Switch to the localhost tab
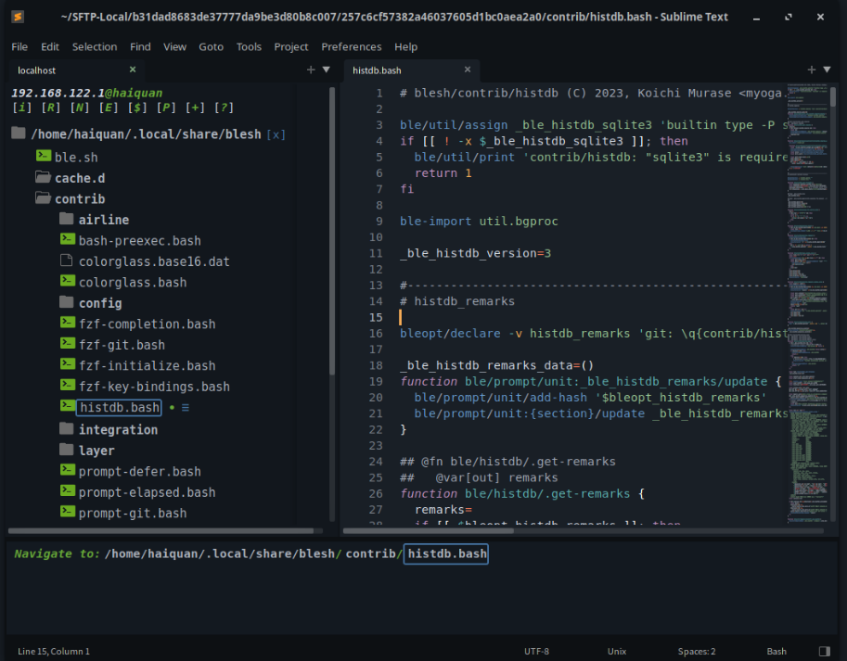 click(36, 70)
